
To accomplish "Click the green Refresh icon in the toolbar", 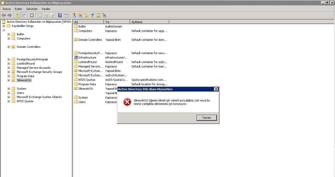I will tap(46, 15).
